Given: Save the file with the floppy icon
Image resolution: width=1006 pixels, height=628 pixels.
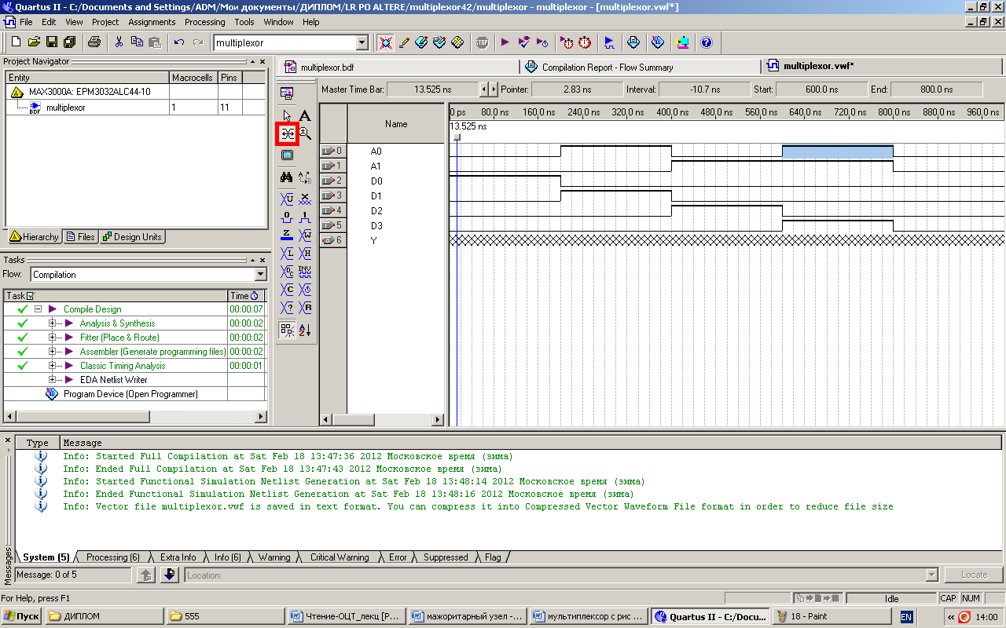Looking at the screenshot, I should pos(52,42).
